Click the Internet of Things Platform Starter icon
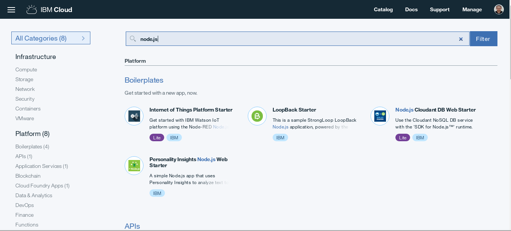 click(134, 116)
